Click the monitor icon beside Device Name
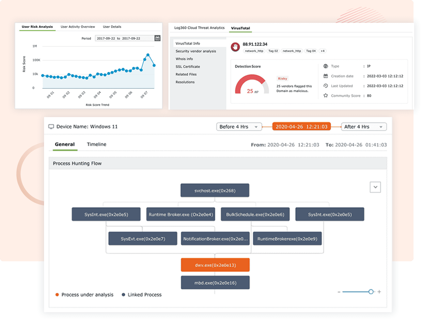422x320 pixels. point(51,127)
